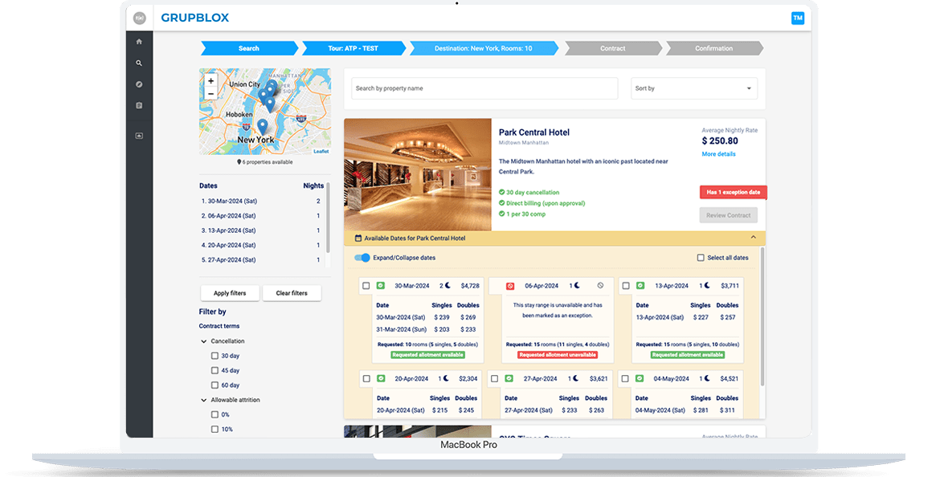The image size is (944, 477).
Task: Click the Available Dates panel scrollbar
Action: (762, 316)
